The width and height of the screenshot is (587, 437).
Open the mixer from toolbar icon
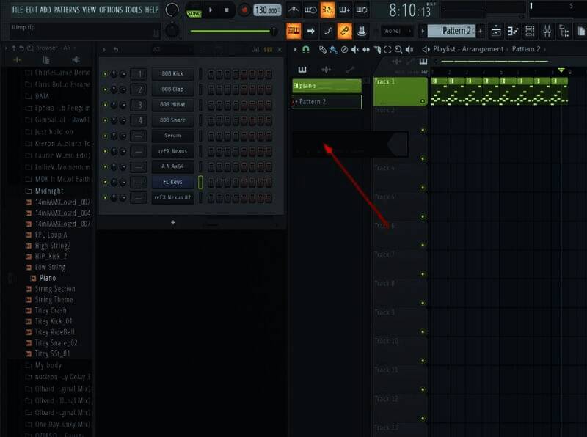[547, 31]
